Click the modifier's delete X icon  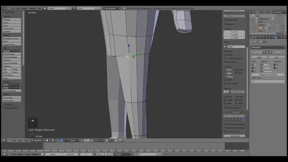coord(283,52)
